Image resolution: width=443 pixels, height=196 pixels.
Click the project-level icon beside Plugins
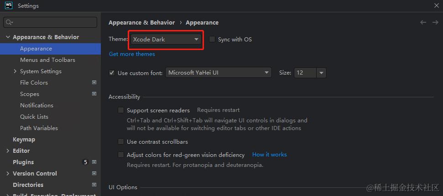94,162
